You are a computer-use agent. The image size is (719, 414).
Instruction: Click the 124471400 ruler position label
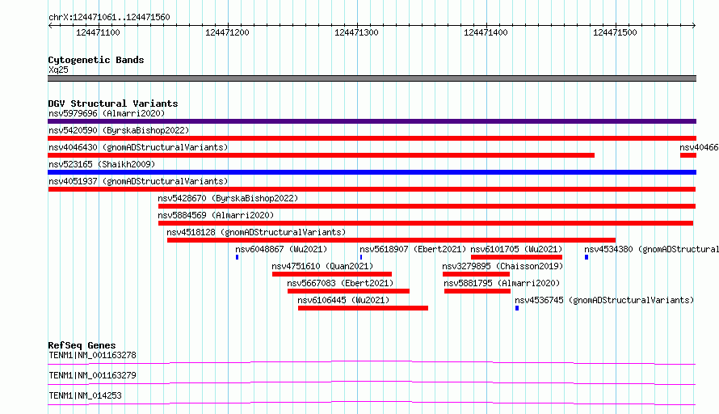(486, 32)
